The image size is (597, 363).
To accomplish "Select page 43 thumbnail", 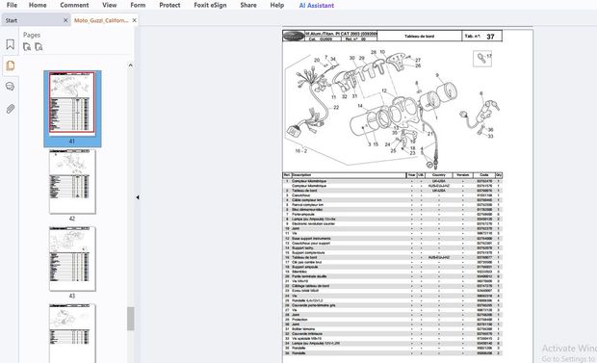I will [72, 259].
